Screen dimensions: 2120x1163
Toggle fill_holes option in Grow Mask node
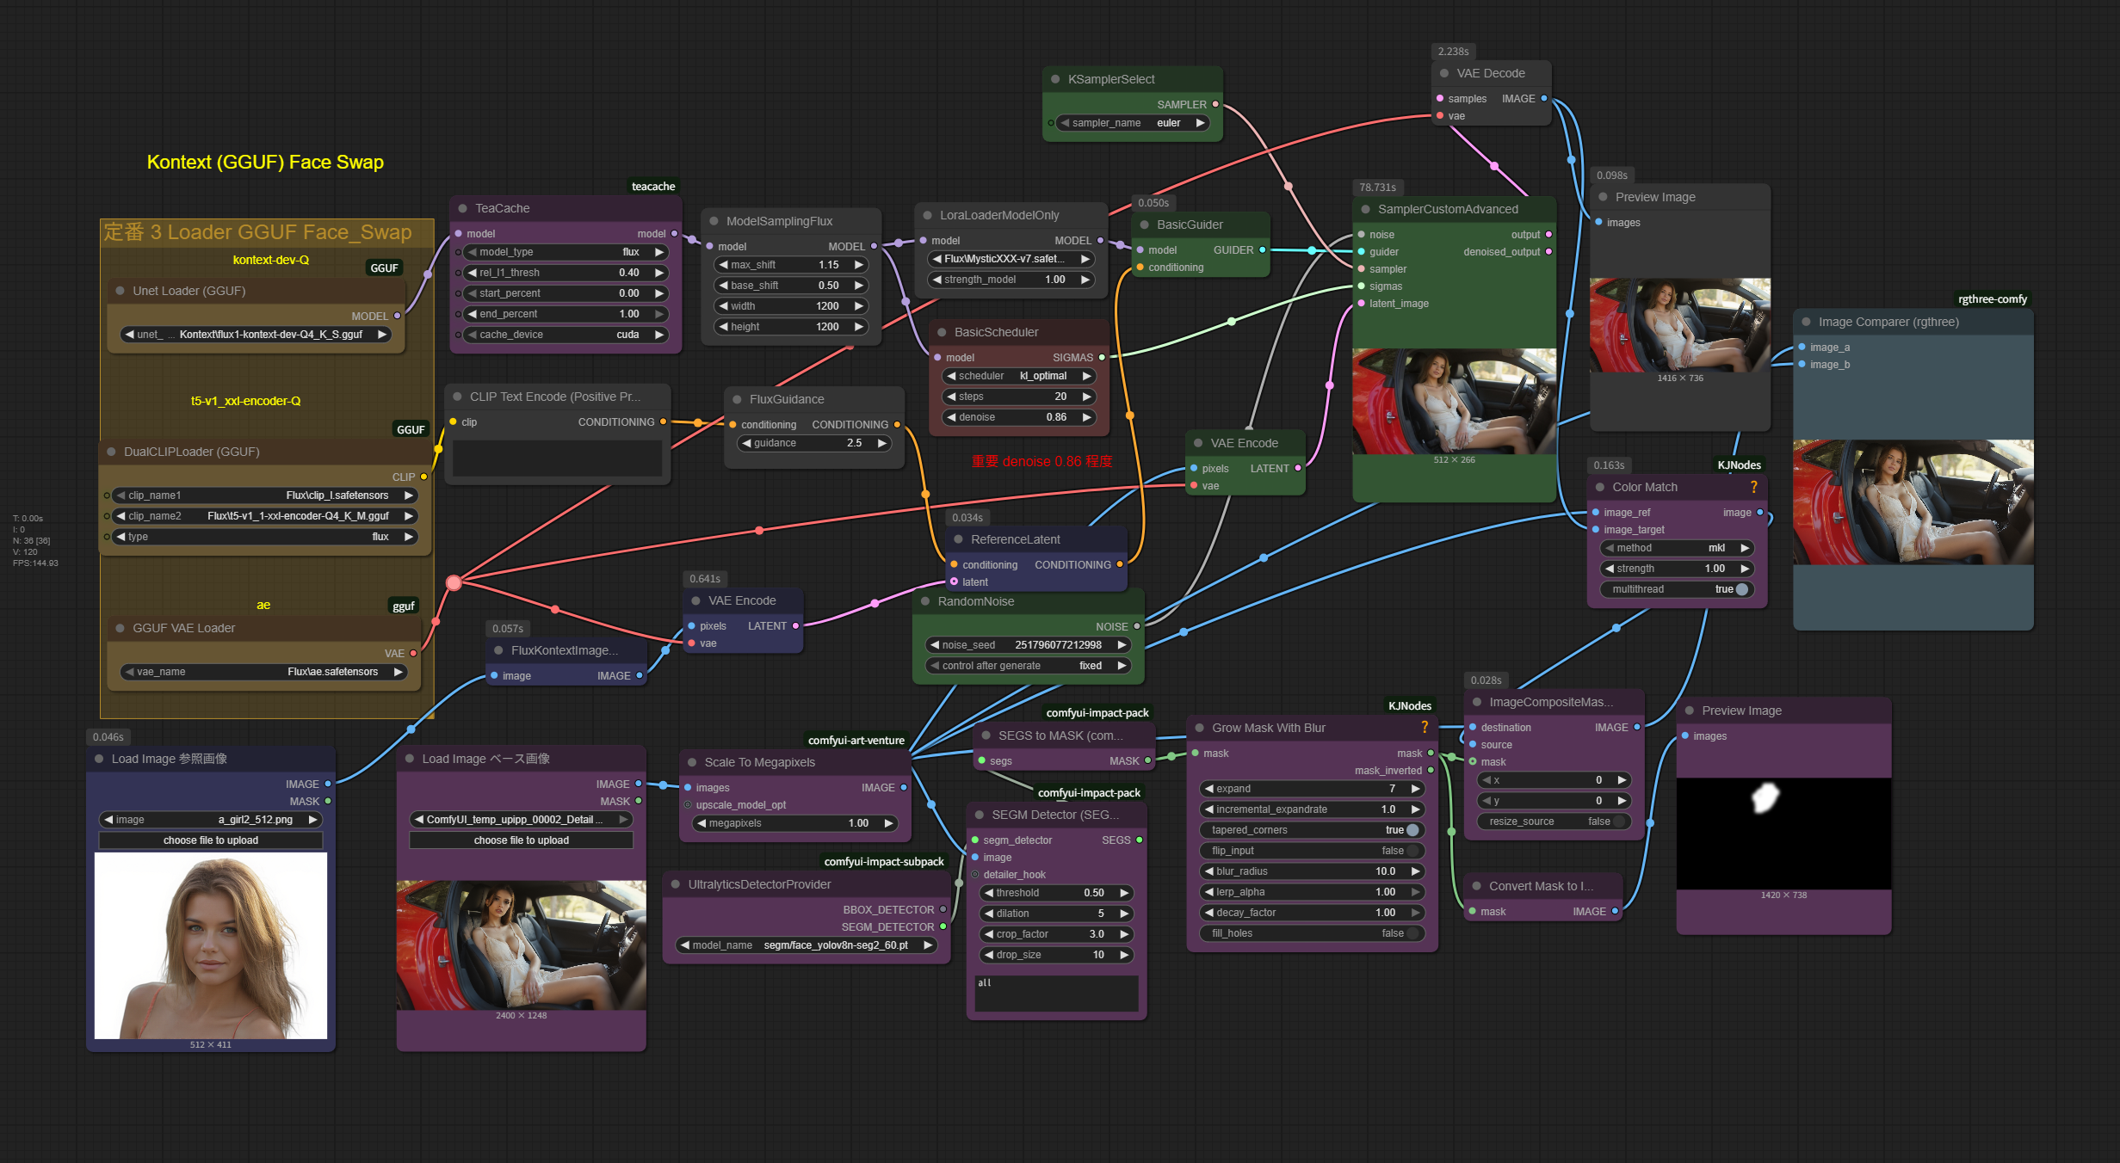1412,933
